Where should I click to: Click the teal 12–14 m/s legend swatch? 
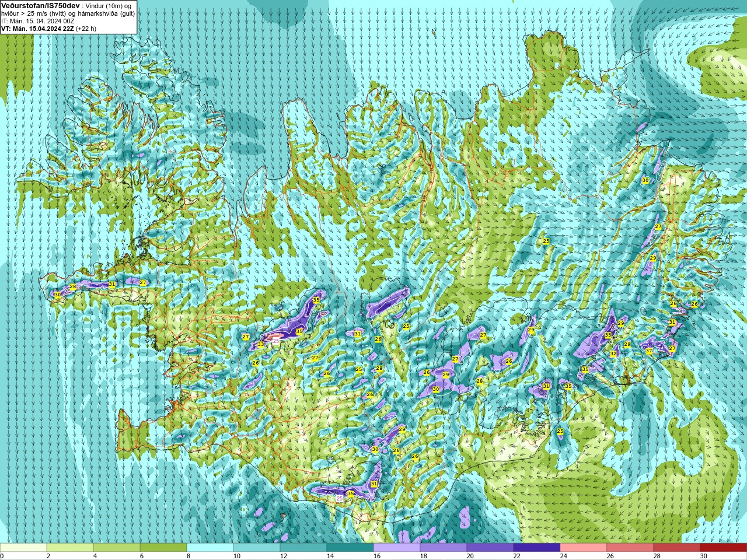point(303,548)
